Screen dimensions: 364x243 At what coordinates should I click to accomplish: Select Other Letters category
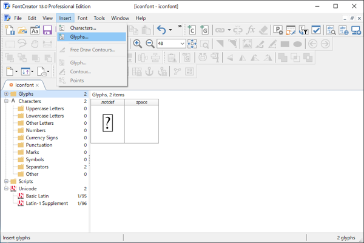pyautogui.click(x=39, y=123)
